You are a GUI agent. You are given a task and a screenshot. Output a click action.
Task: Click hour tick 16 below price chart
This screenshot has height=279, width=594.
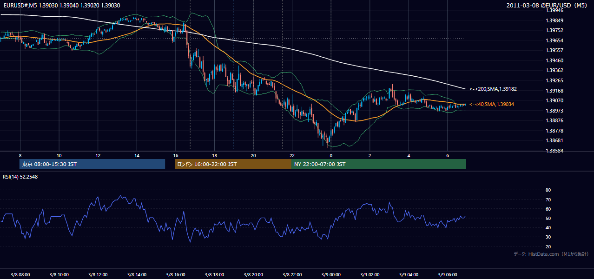click(x=175, y=155)
